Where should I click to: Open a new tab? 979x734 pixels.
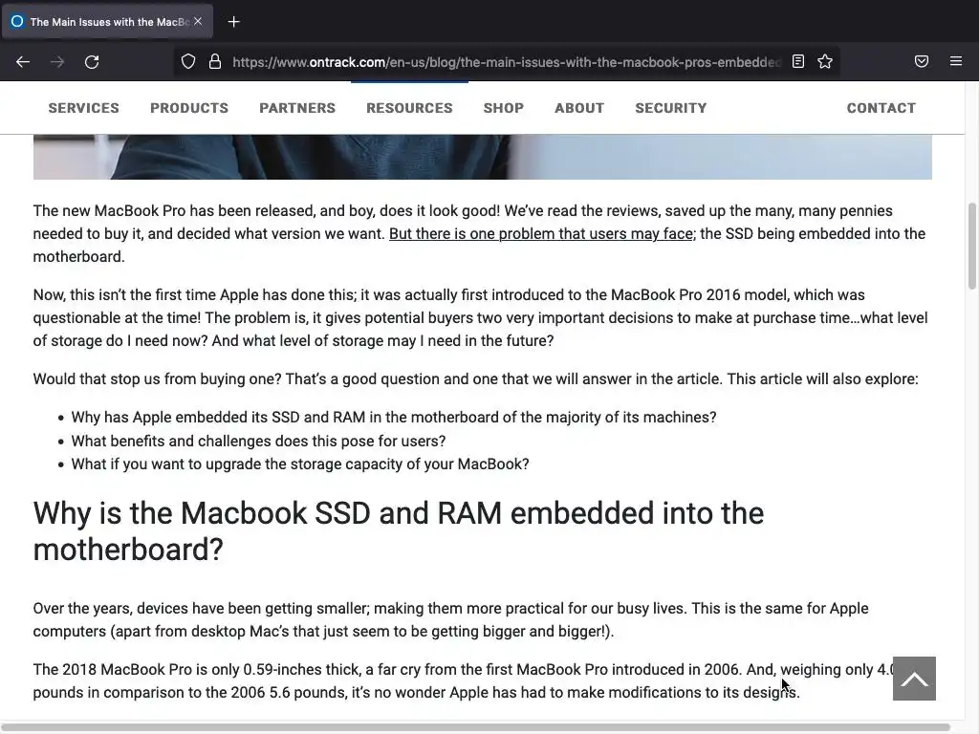(233, 22)
